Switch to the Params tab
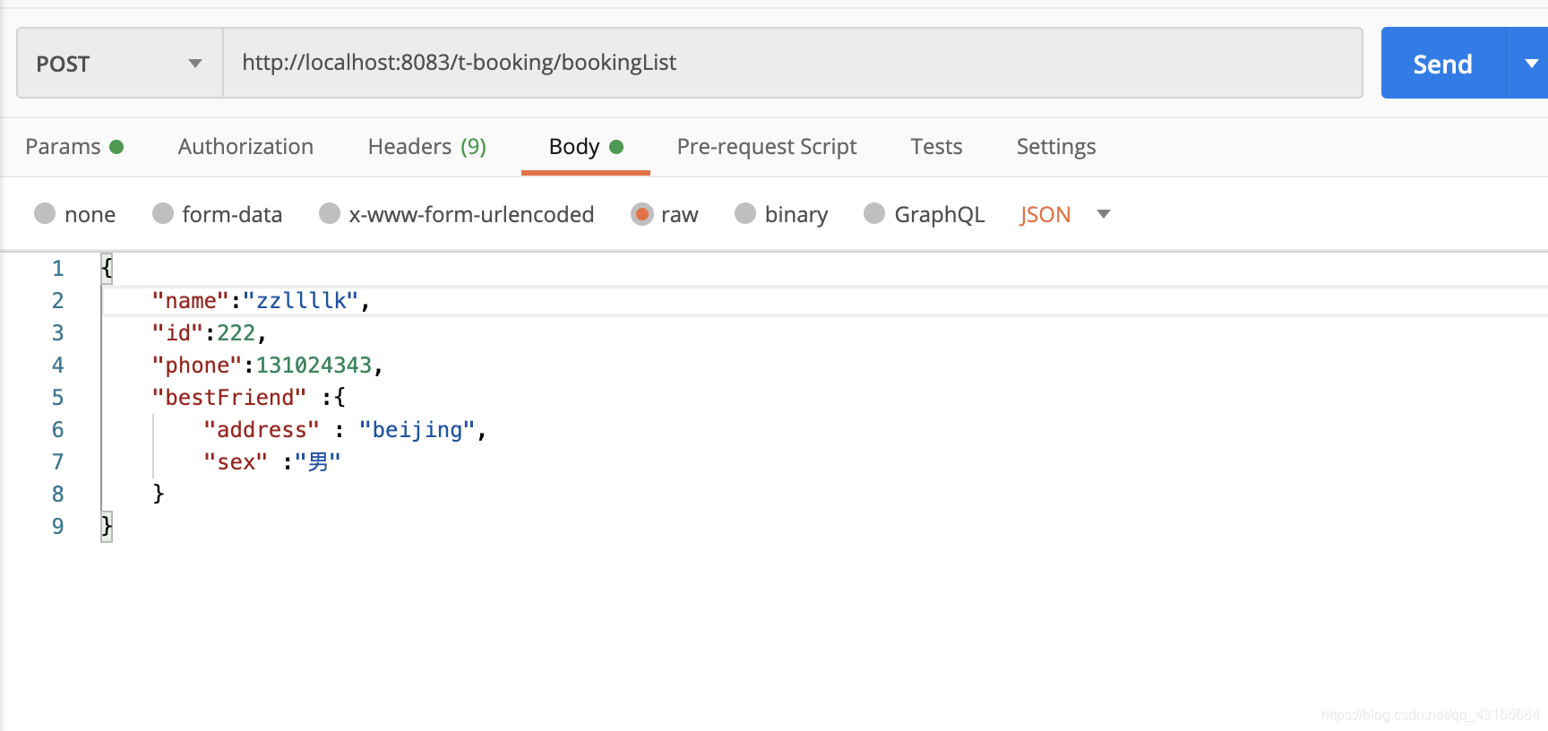 74,146
